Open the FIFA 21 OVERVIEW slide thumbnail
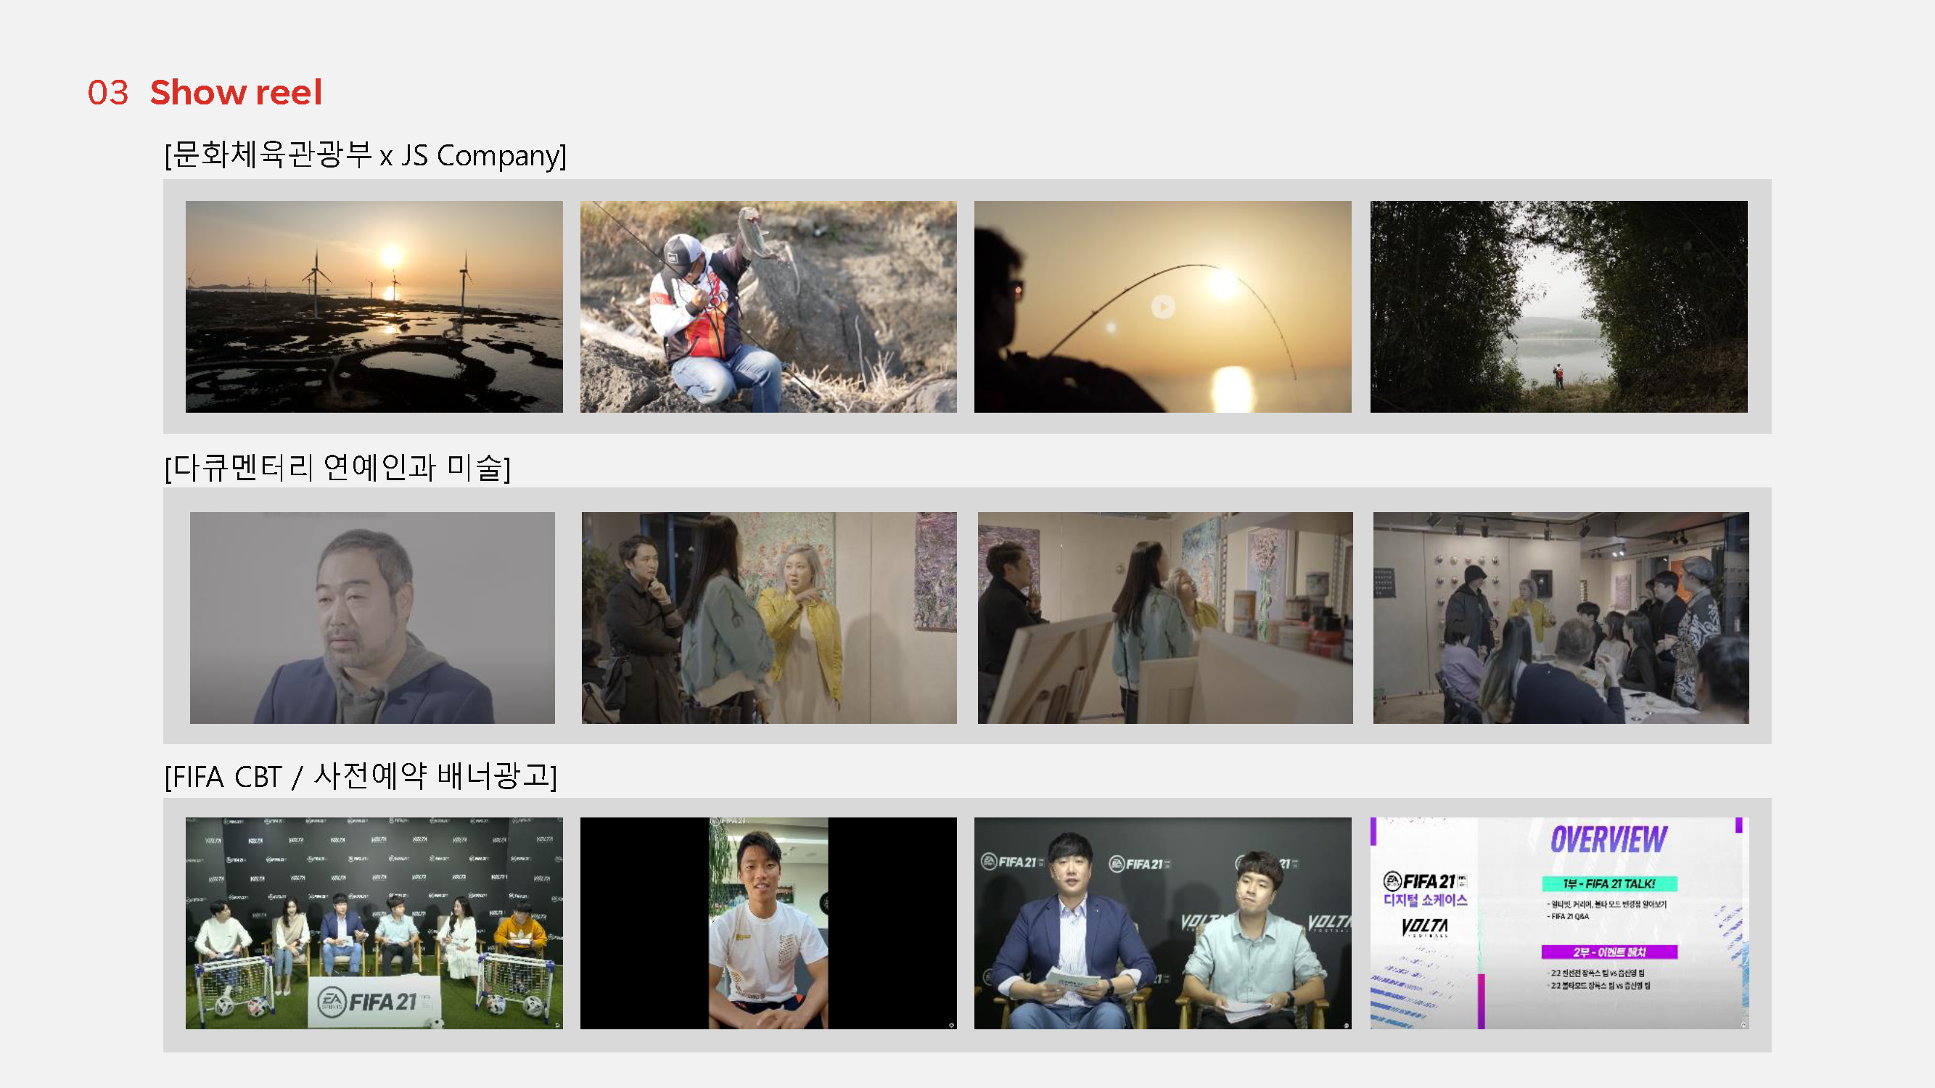The height and width of the screenshot is (1088, 1935). point(1558,923)
